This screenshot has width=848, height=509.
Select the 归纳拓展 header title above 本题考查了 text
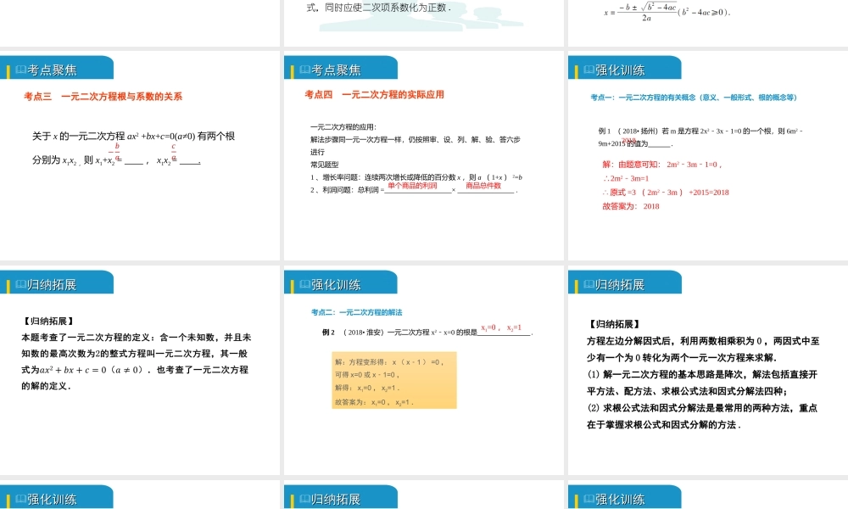[52, 284]
